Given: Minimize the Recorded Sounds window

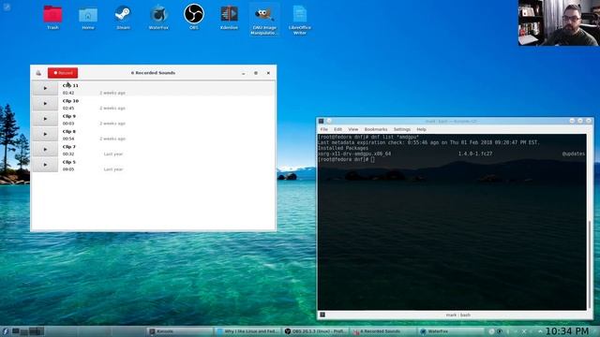Looking at the screenshot, I should tap(244, 73).
